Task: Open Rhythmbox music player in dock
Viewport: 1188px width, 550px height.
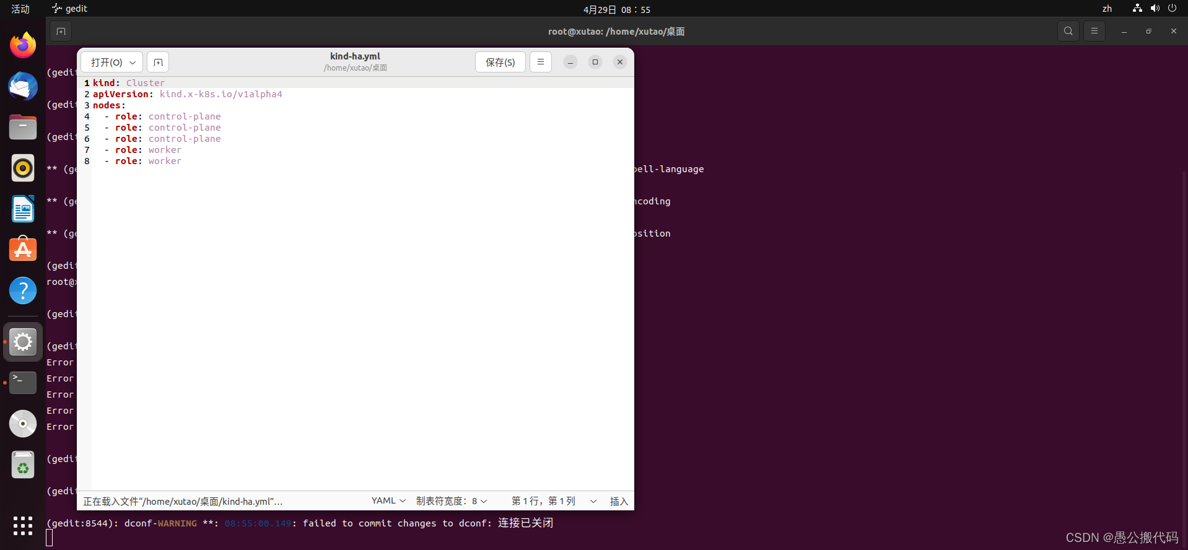Action: (x=23, y=168)
